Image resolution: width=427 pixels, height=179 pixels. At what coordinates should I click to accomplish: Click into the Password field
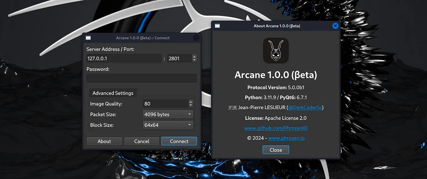click(142, 78)
